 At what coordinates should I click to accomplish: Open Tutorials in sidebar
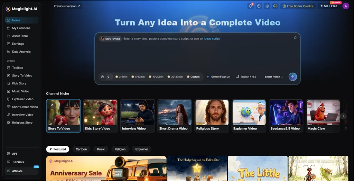pos(22,162)
